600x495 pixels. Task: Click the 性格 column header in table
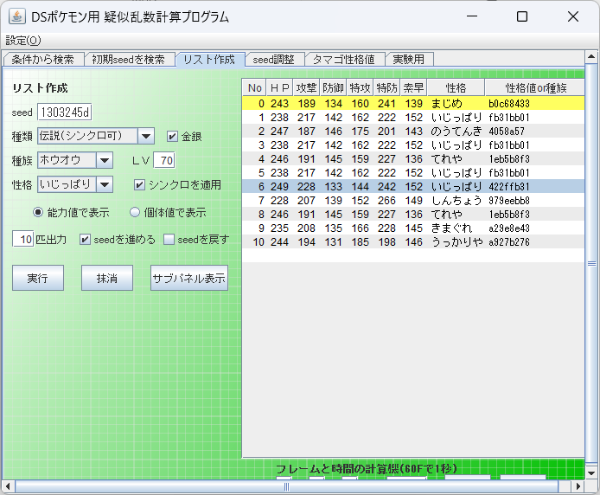pyautogui.click(x=456, y=87)
